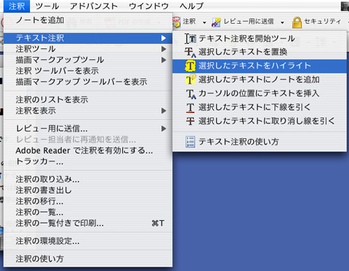The height and width of the screenshot is (271, 349).
Task: Click the add-note-to-text icon
Action: click(191, 80)
